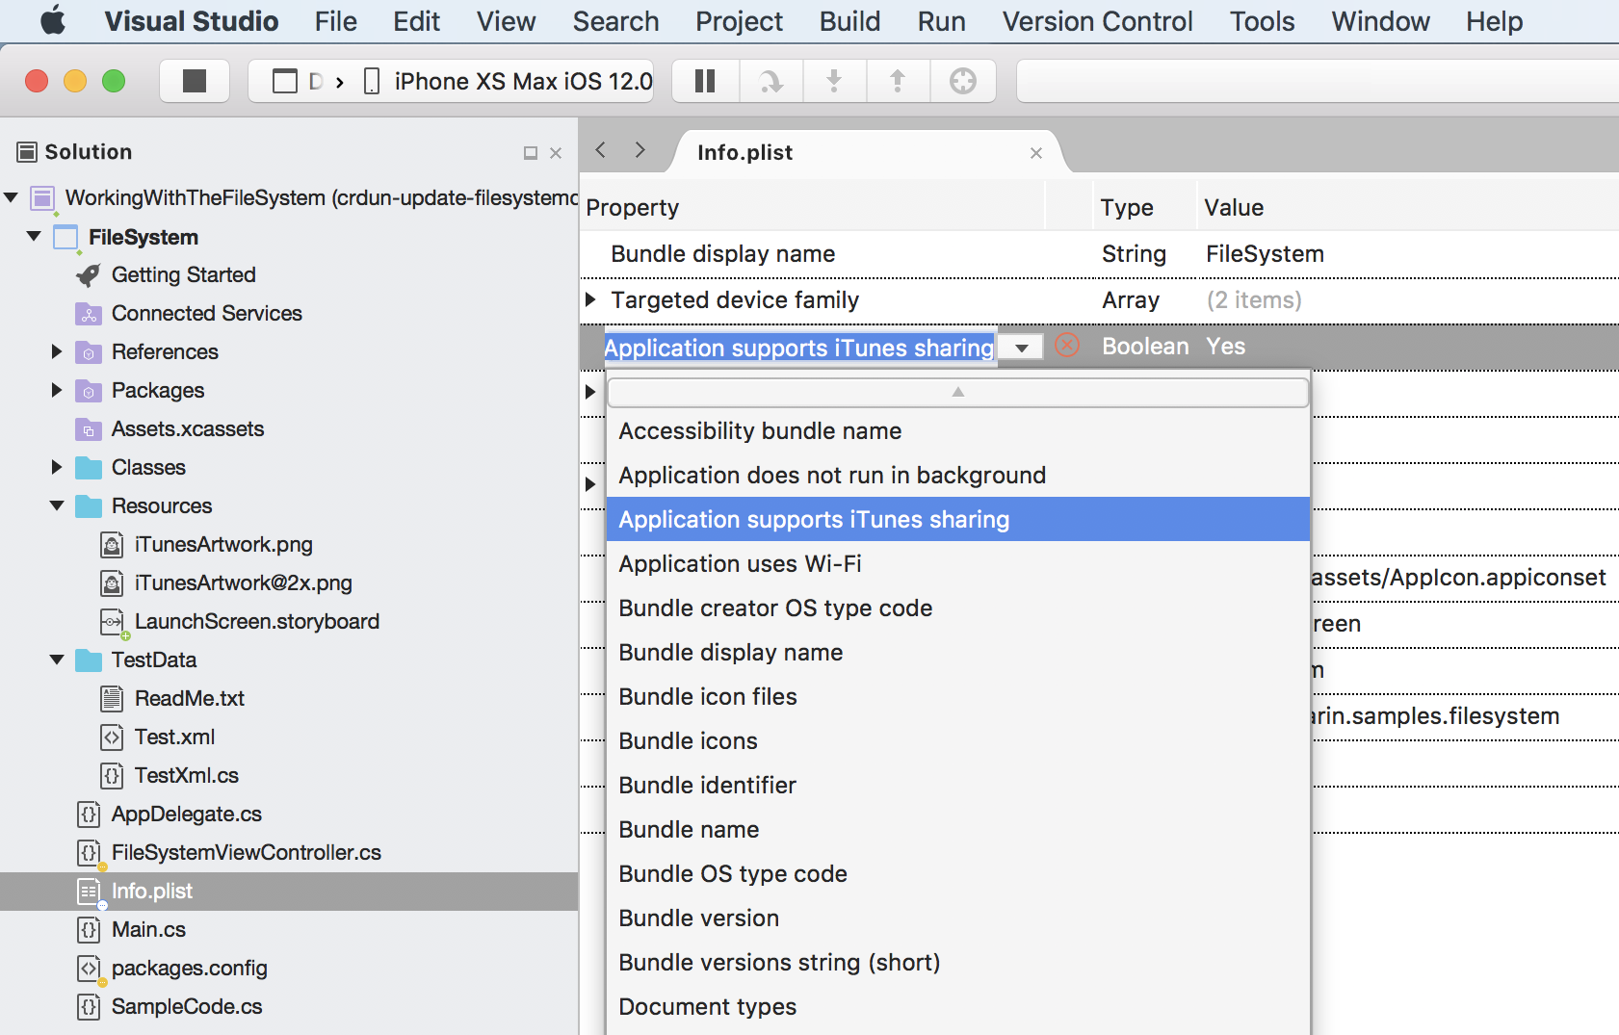Click the Stop debugging square button
The image size is (1619, 1035).
195,82
